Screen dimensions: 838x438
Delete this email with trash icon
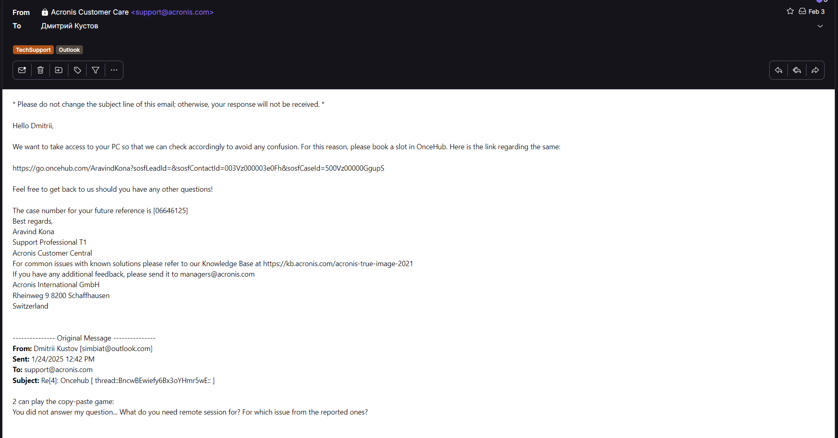pyautogui.click(x=40, y=70)
